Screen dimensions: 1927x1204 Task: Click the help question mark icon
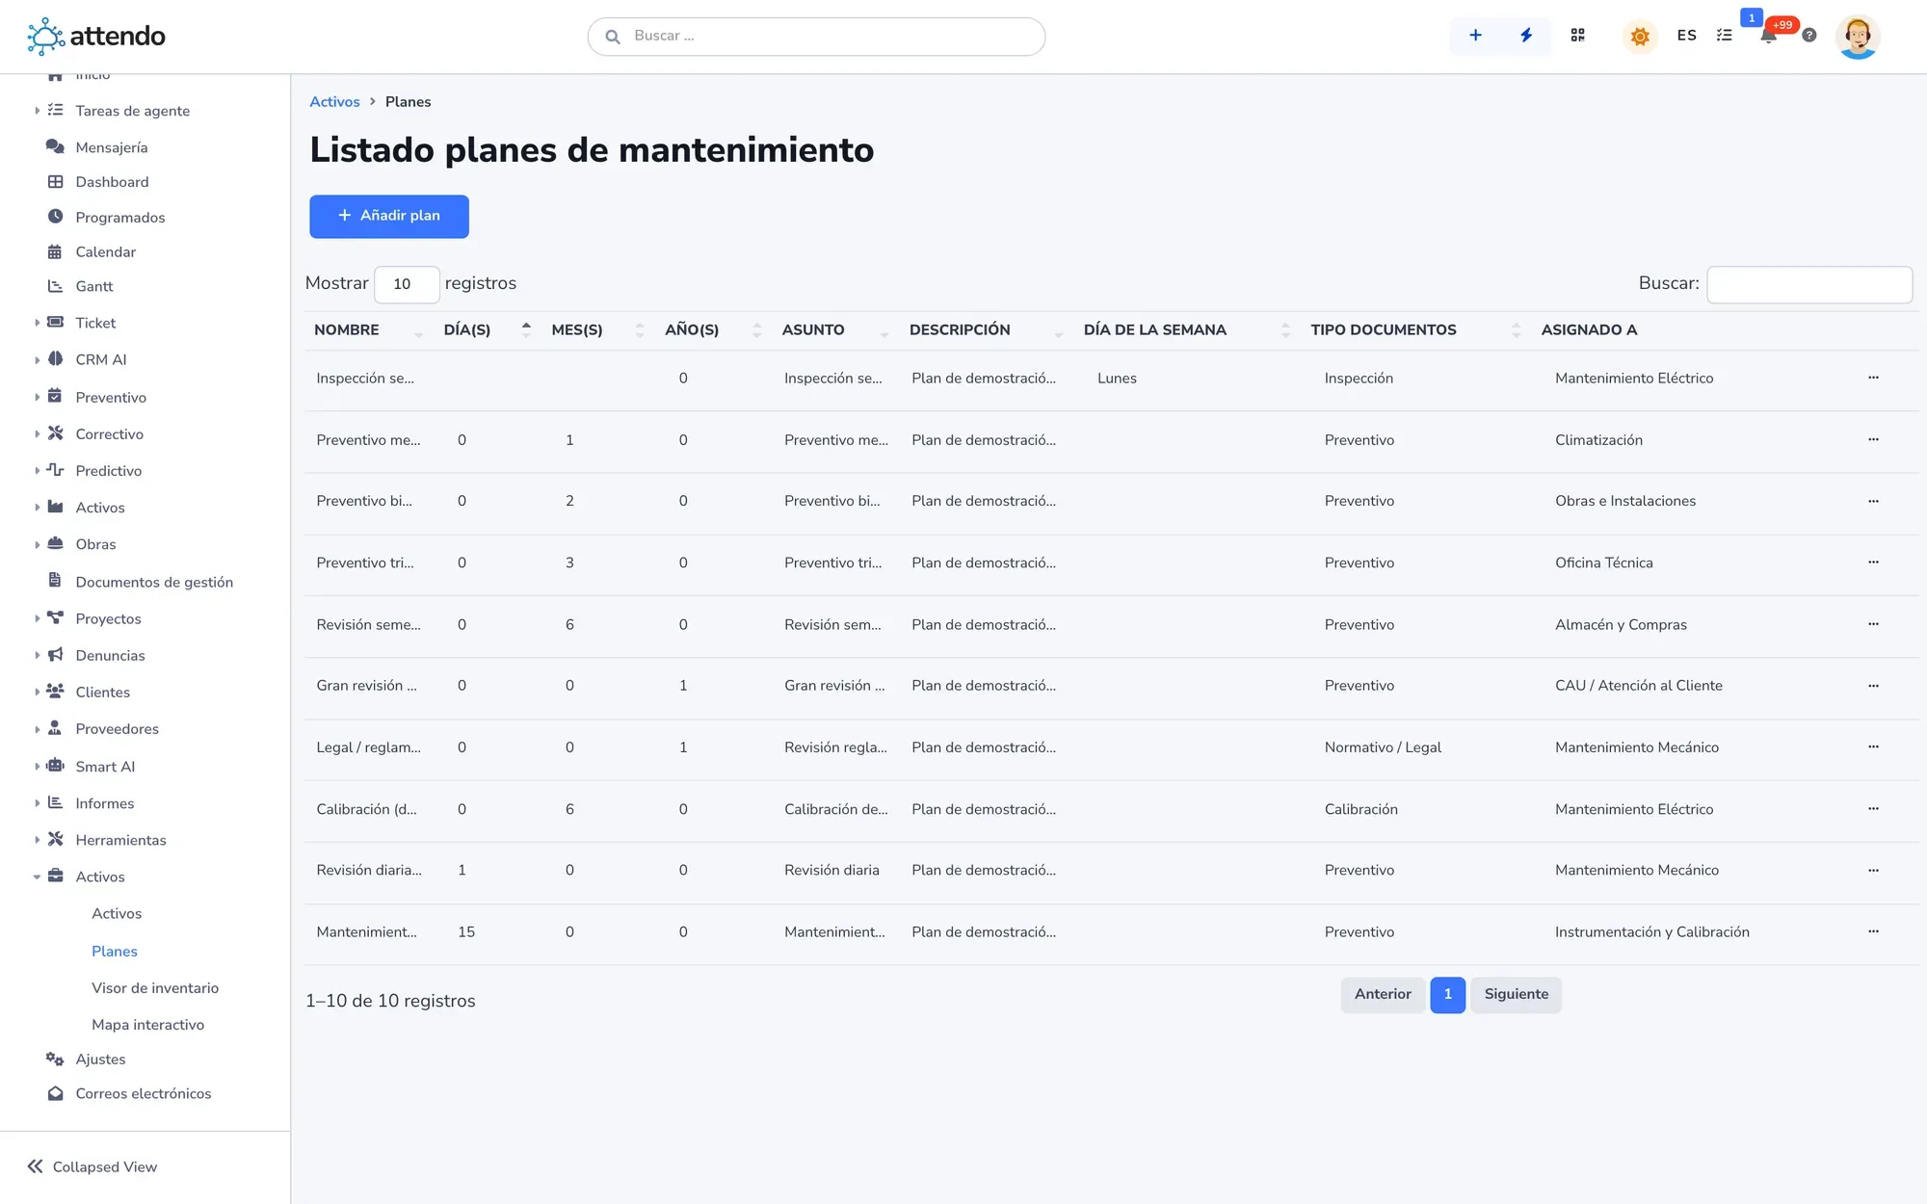(1809, 36)
